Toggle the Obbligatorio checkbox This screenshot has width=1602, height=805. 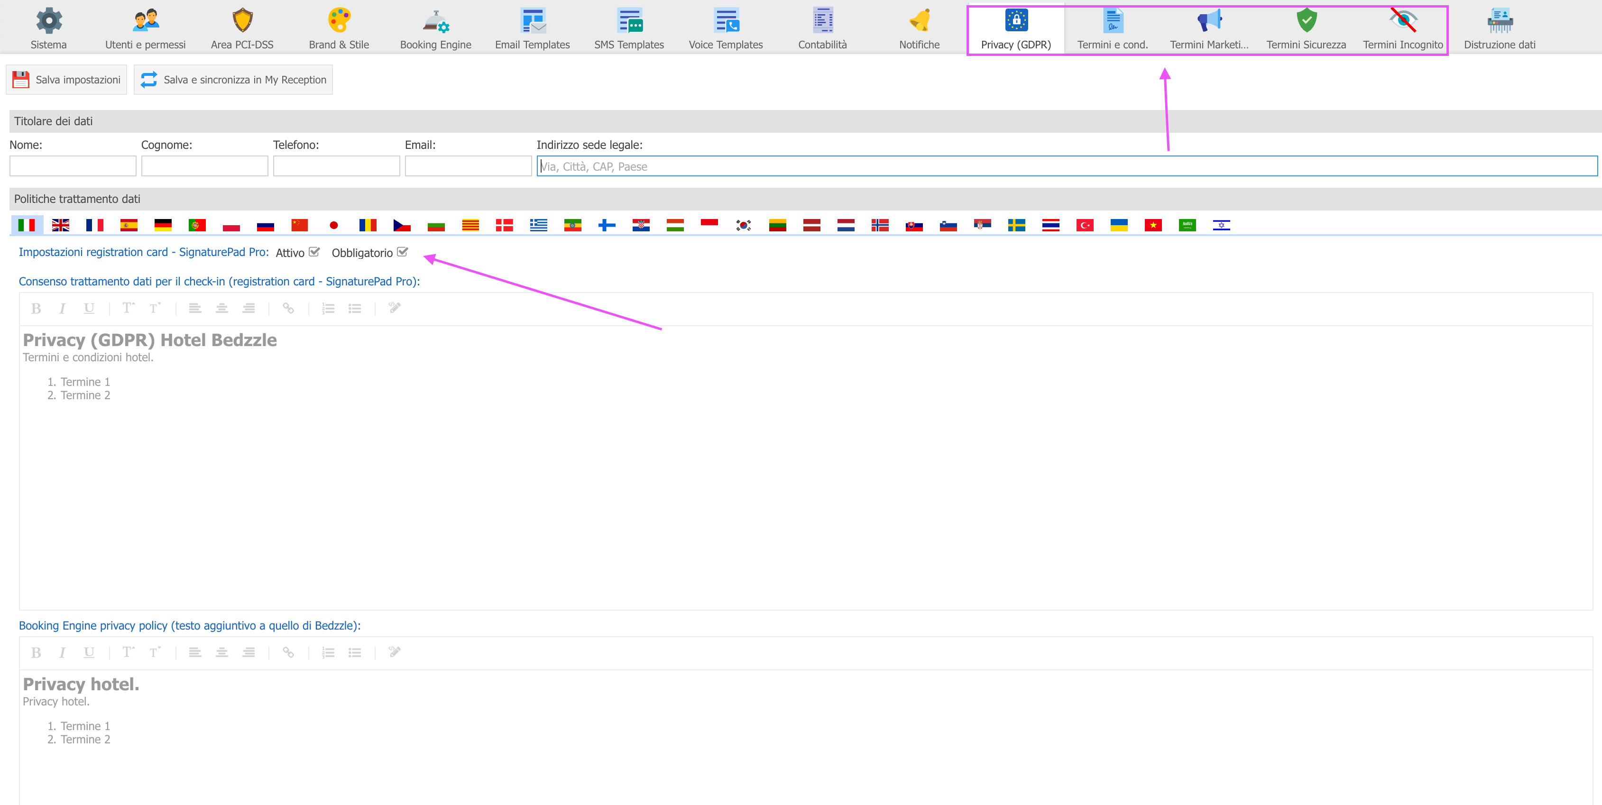tap(402, 252)
